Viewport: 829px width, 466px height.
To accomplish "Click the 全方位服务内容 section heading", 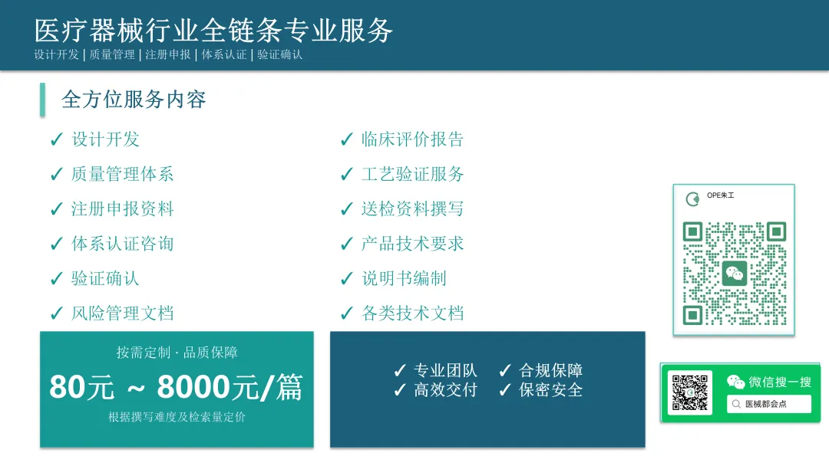I will [134, 100].
